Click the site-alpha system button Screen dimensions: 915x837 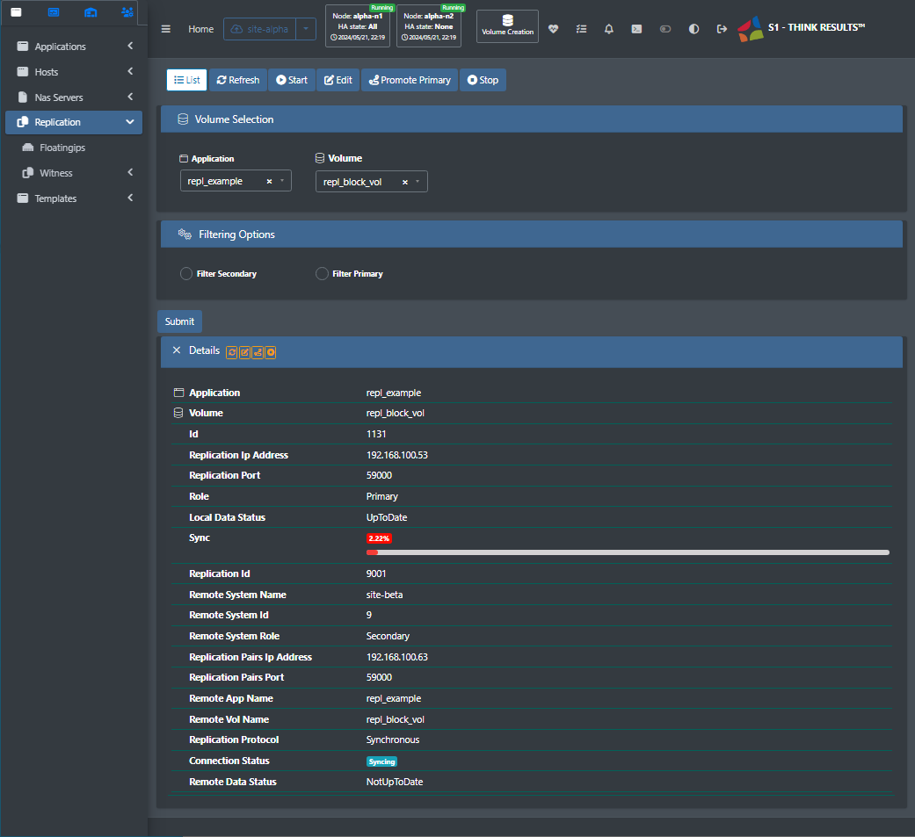259,29
